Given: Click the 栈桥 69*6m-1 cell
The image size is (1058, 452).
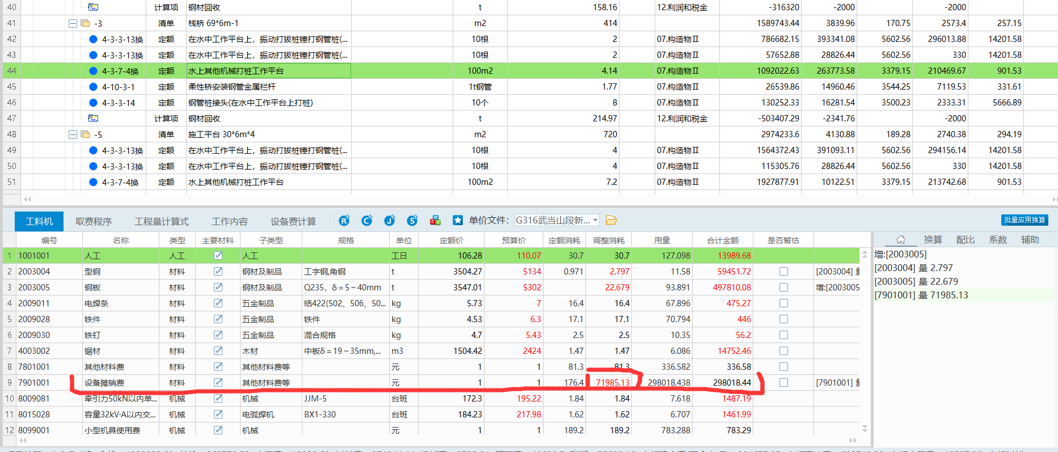Looking at the screenshot, I should pyautogui.click(x=269, y=23).
